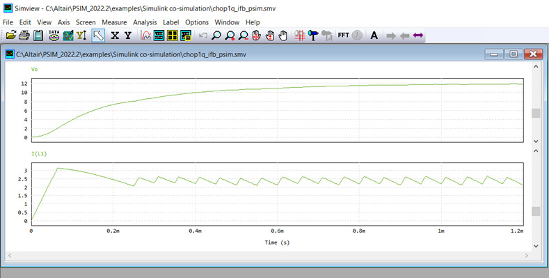Click the gray left arrow icon
This screenshot has height=278, width=549.
click(x=404, y=36)
